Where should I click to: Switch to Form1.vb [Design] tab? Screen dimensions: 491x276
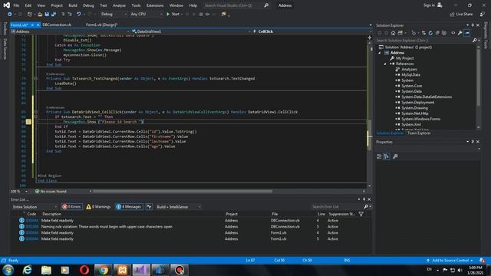[x=101, y=25]
